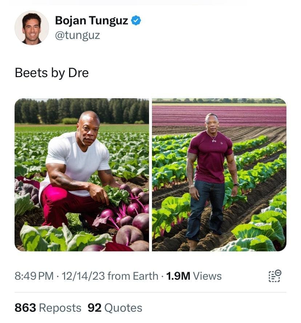Screen dimensions: 301x323
Task: Click the word "Views" in post details
Action: point(207,276)
